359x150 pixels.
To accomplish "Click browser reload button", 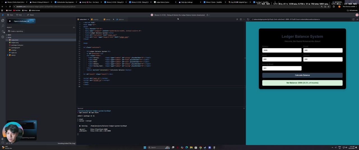I will (x=10, y=6).
